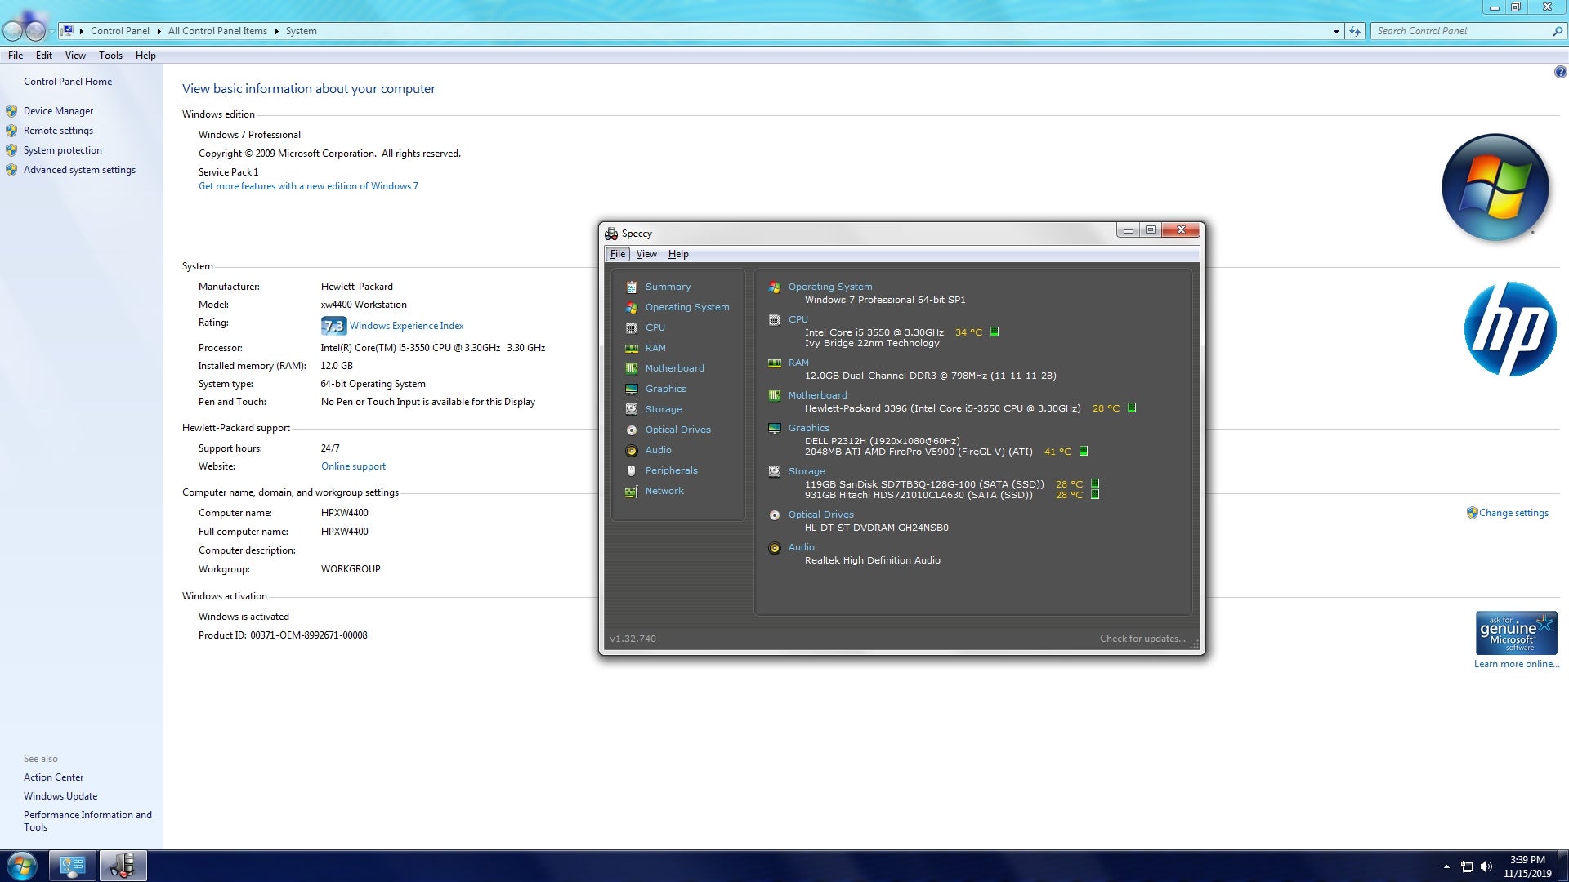Open the Edit menu in Control Panel
Viewport: 1569px width, 882px height.
coord(44,56)
